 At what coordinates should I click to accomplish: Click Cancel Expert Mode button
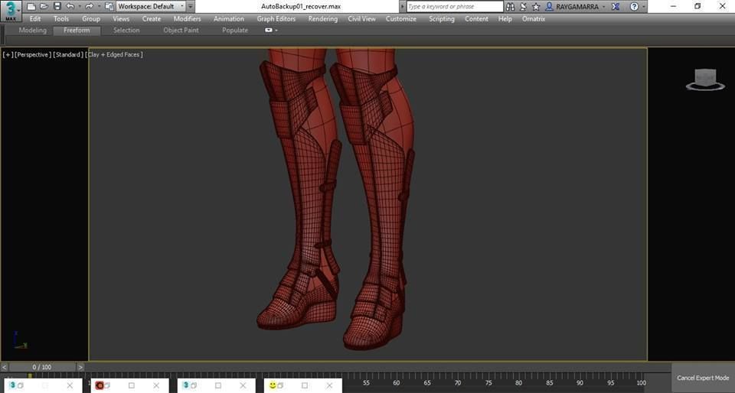pyautogui.click(x=703, y=378)
